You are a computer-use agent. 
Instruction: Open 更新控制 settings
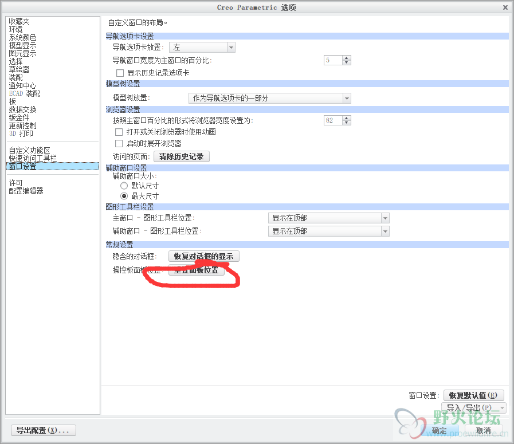[x=22, y=125]
